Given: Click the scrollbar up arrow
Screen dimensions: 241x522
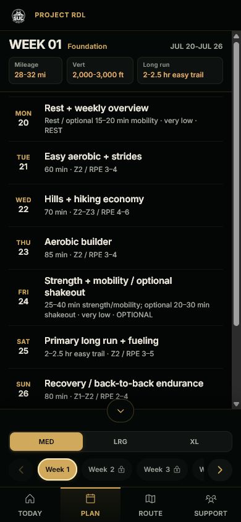Looking at the screenshot, I should [236, 36].
